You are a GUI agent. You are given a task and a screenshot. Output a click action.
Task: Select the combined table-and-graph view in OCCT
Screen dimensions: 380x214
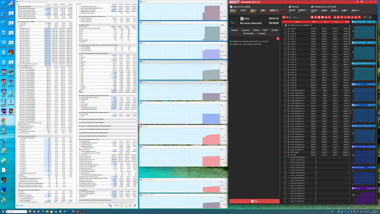284,17
